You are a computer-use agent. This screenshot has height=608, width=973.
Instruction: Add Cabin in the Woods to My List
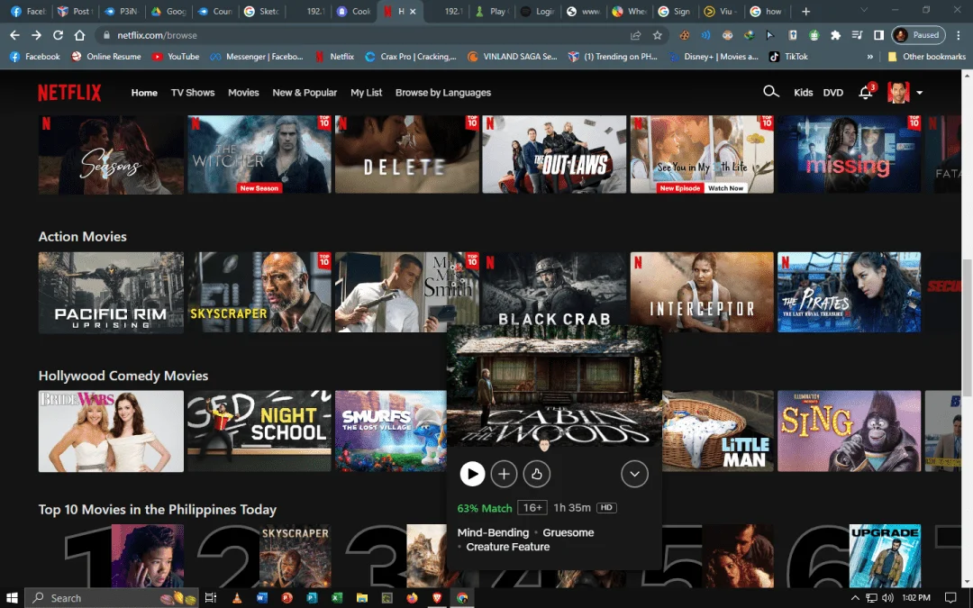[x=504, y=474]
